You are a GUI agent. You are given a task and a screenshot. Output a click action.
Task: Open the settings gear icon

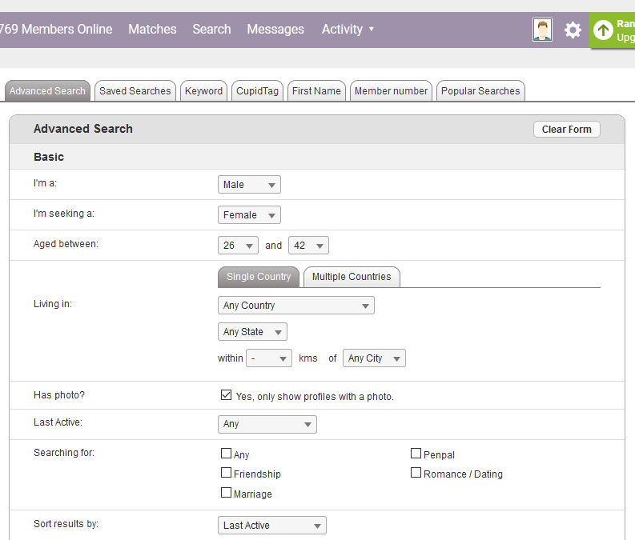tap(573, 30)
